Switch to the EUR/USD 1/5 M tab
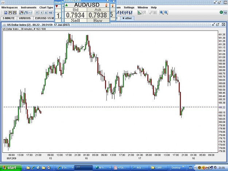This screenshot has height=171, width=228. [44, 18]
